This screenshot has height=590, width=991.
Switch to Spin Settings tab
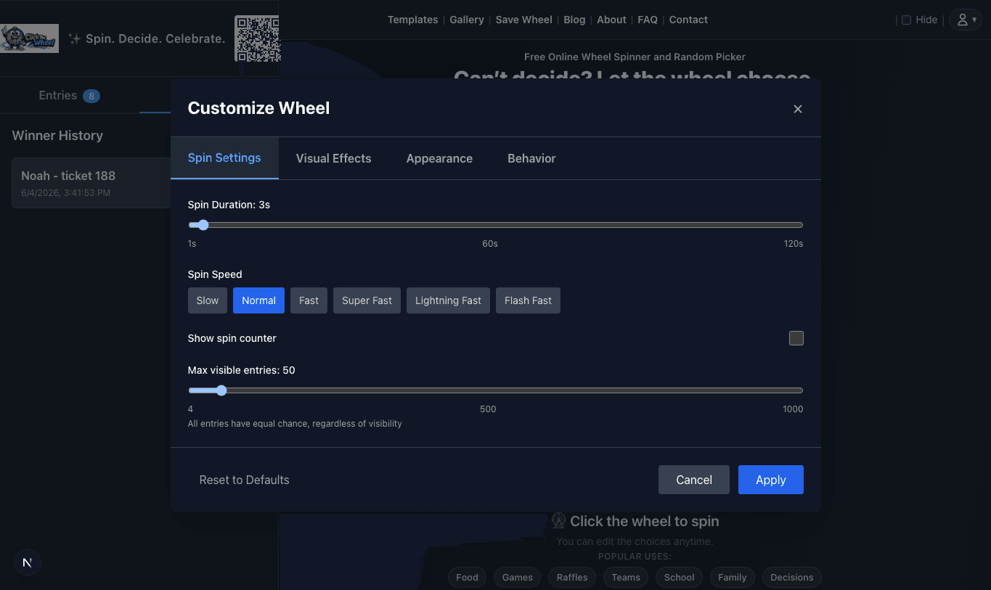(224, 158)
